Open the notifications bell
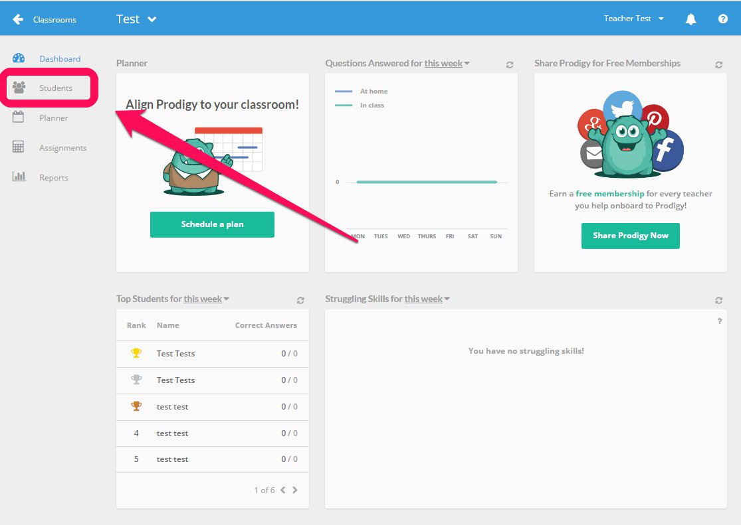 tap(690, 19)
